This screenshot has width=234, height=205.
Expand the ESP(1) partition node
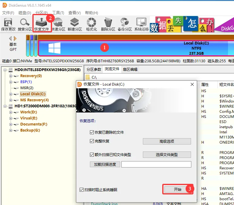coord(11,82)
